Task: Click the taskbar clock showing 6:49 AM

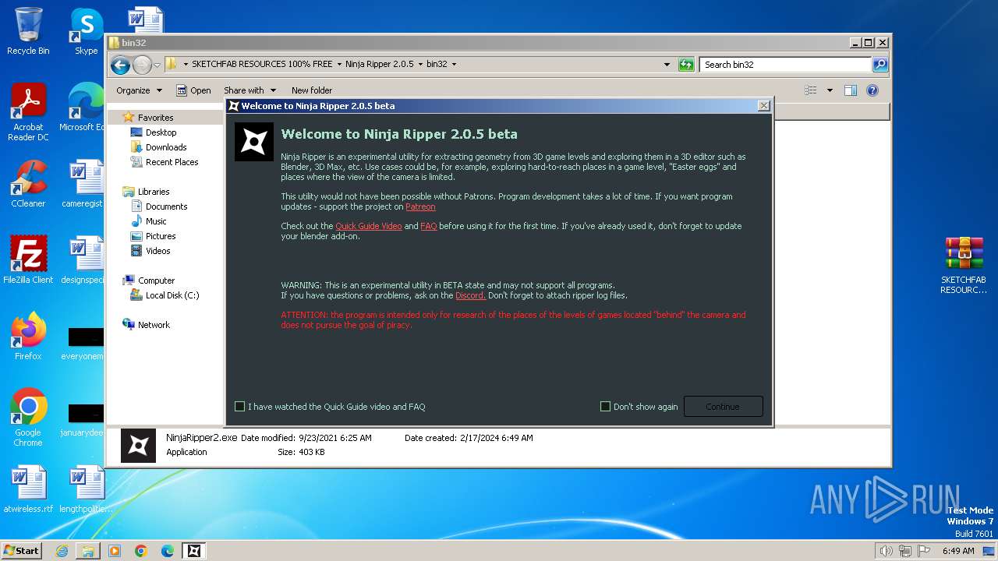Action: coord(958,551)
